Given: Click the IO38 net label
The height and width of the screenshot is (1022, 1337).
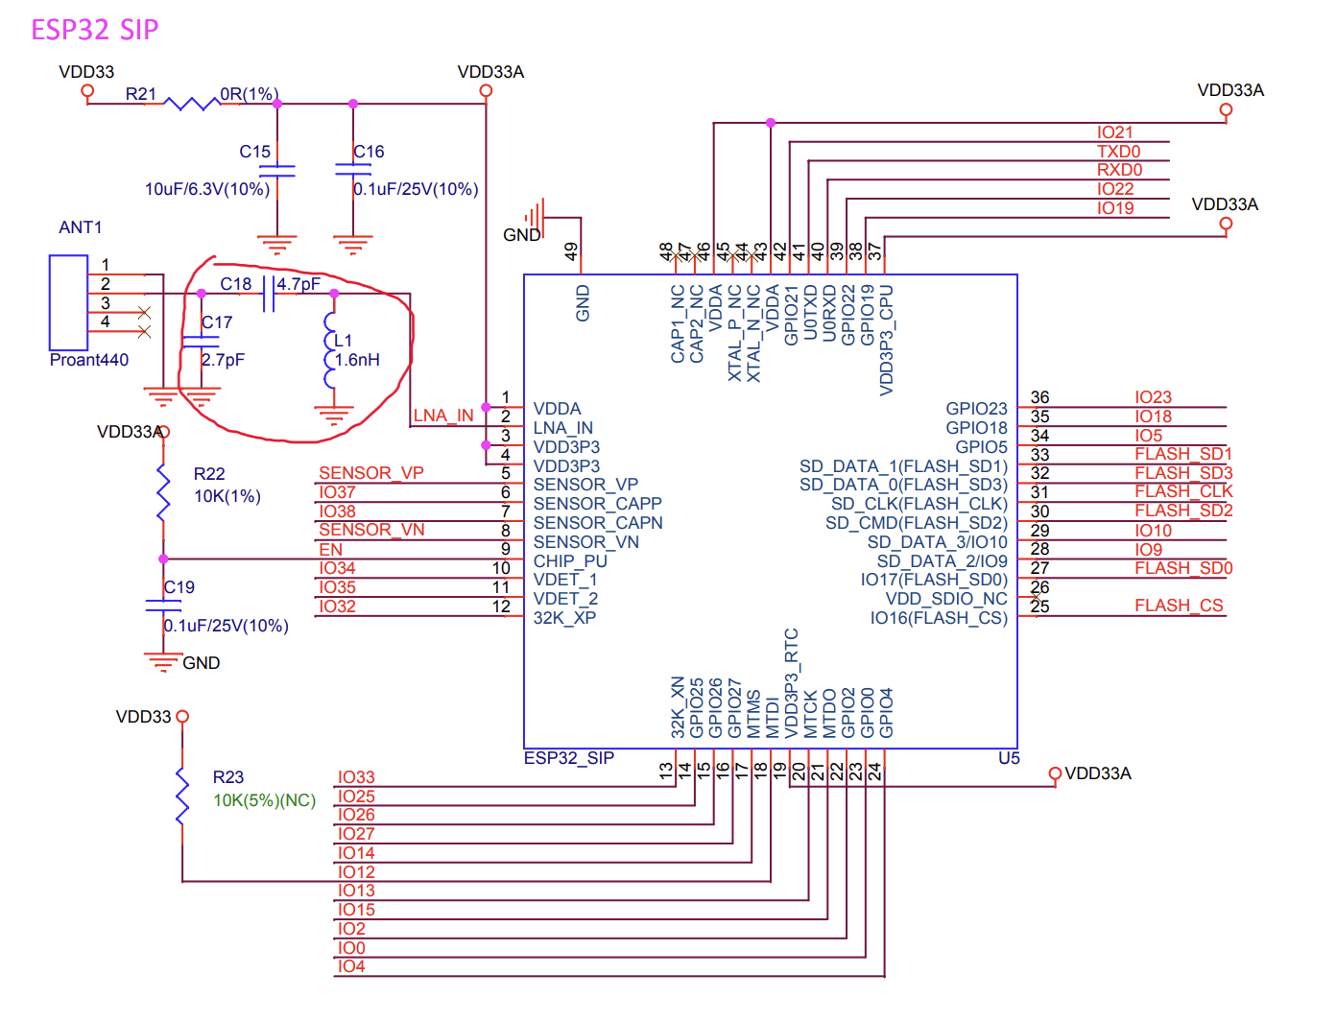Looking at the screenshot, I should pyautogui.click(x=337, y=511).
